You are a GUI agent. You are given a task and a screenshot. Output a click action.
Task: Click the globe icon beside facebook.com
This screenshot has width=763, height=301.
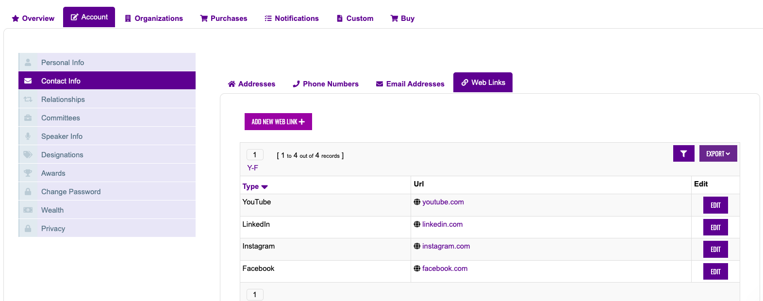417,268
